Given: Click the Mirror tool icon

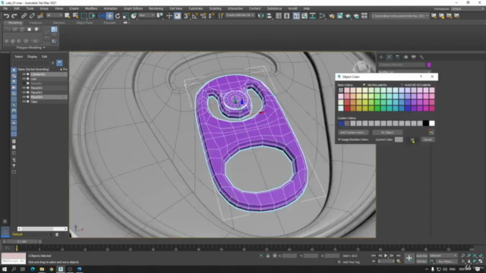Looking at the screenshot, I should pos(260,16).
